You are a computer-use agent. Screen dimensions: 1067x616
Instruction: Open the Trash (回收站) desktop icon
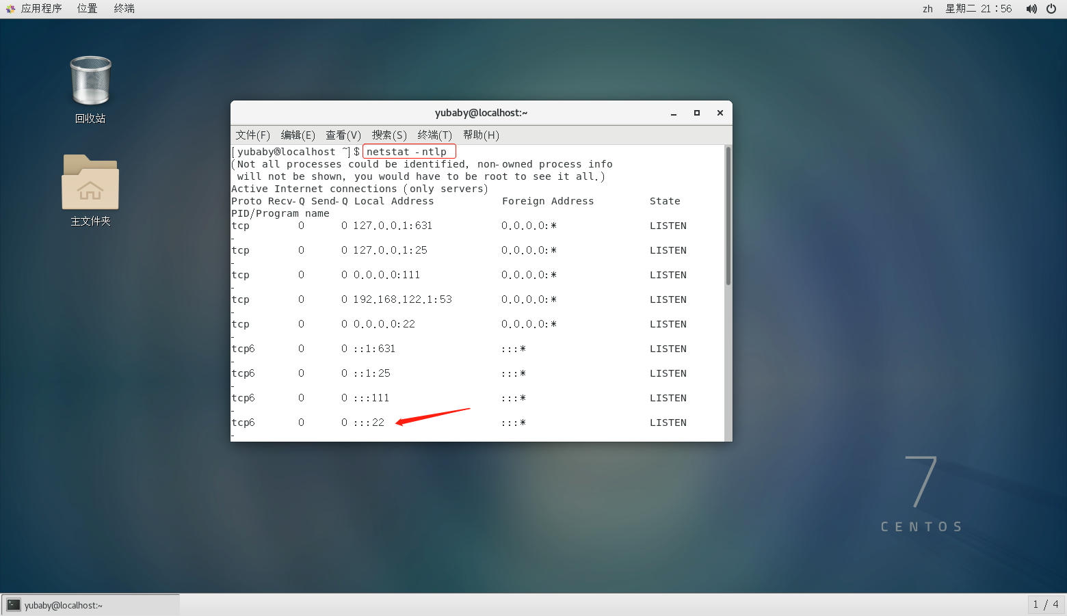click(90, 82)
